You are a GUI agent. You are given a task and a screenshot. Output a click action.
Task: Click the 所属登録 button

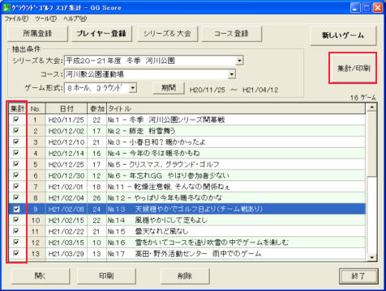(x=37, y=33)
